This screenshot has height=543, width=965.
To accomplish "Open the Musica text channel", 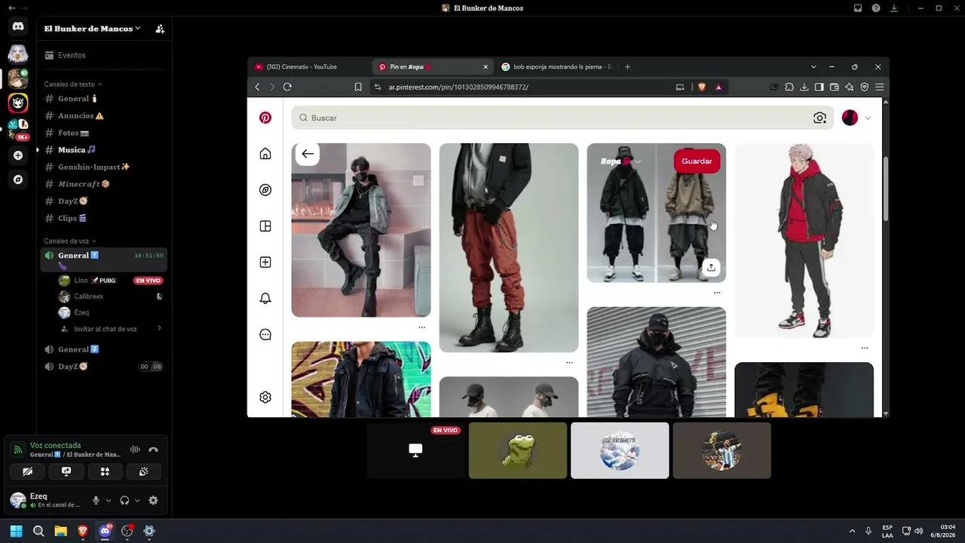I will point(104,149).
